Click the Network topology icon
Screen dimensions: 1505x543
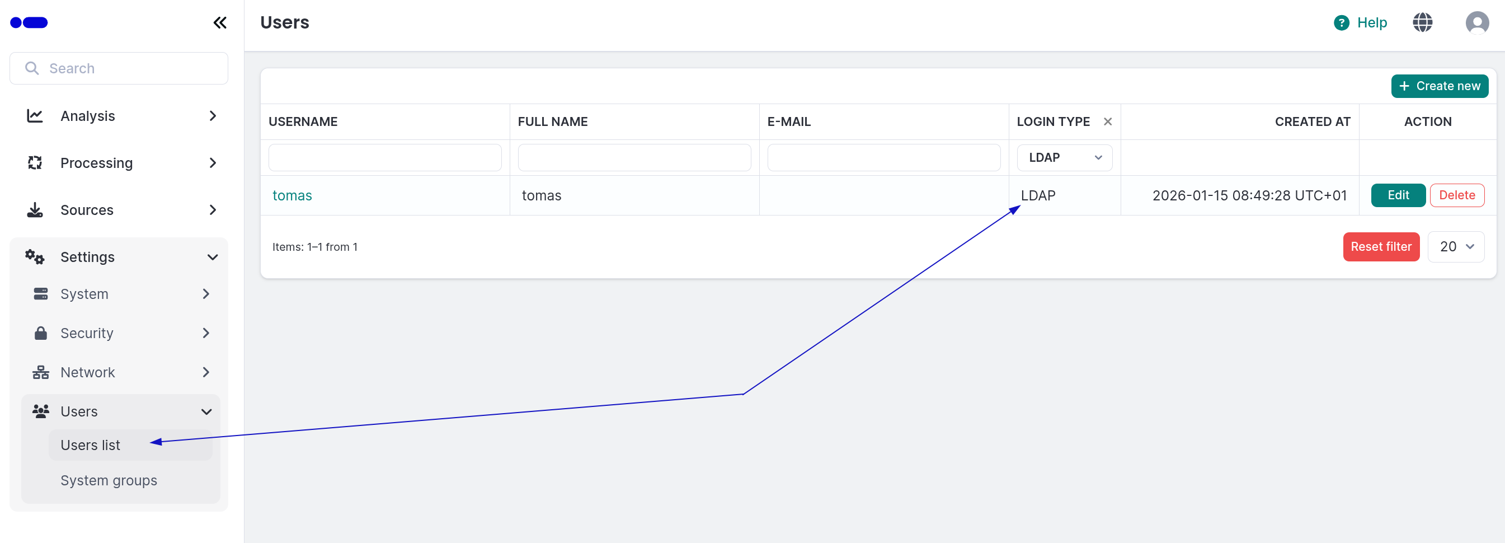[41, 372]
